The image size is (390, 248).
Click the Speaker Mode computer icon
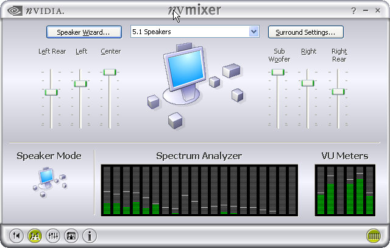pos(50,182)
